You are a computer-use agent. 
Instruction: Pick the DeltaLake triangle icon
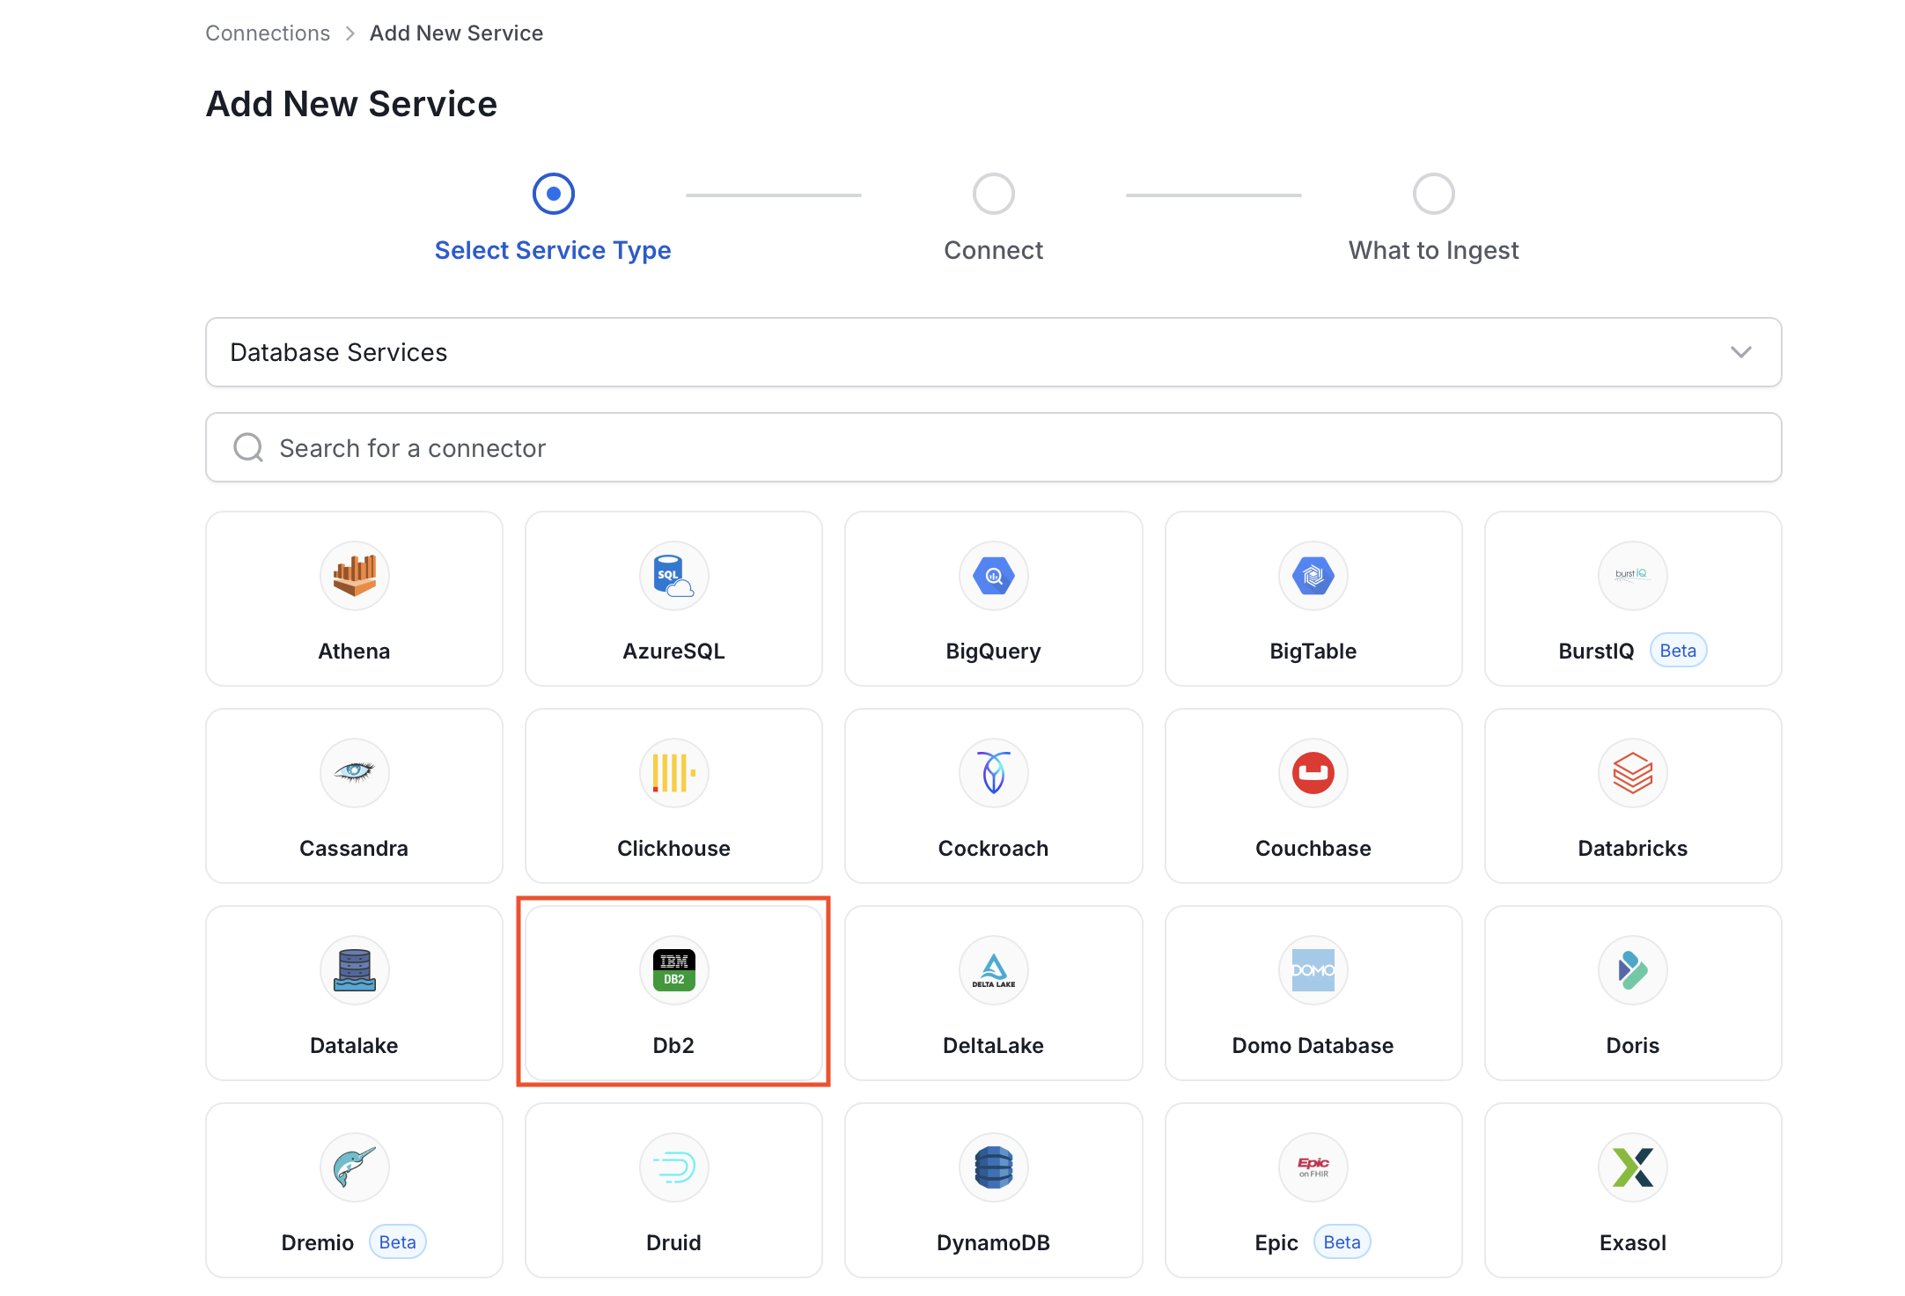click(993, 970)
